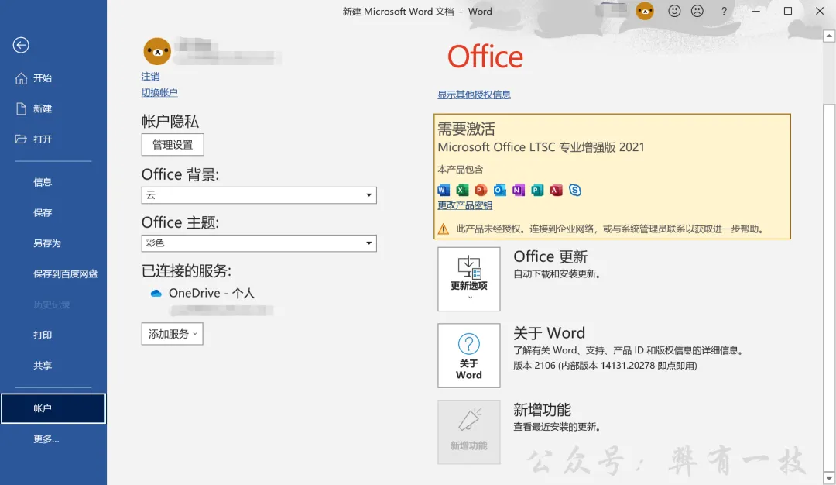Click the warning triangle icon in activation notice
836x485 pixels.
(444, 229)
